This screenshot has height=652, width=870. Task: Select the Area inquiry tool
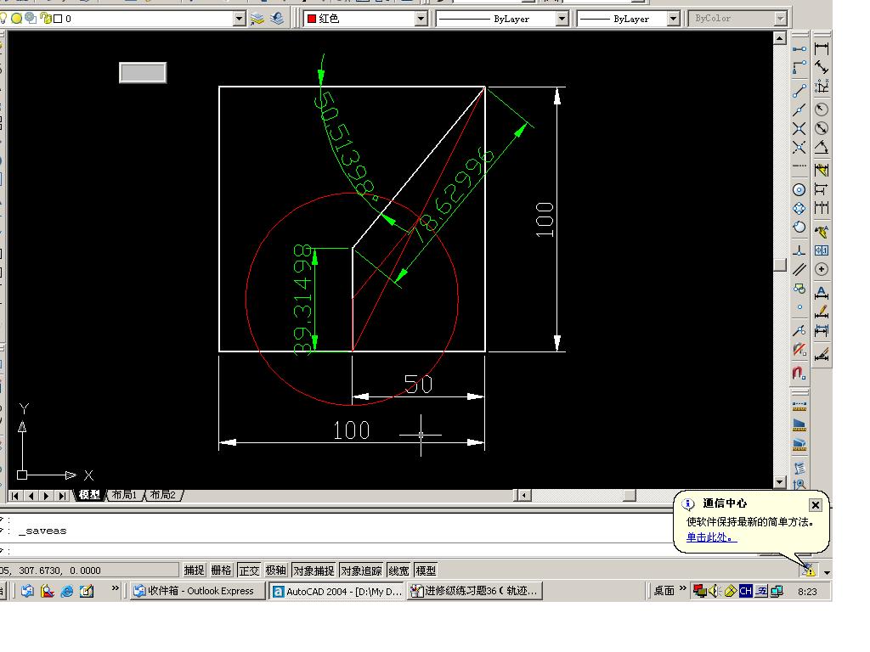coord(799,425)
